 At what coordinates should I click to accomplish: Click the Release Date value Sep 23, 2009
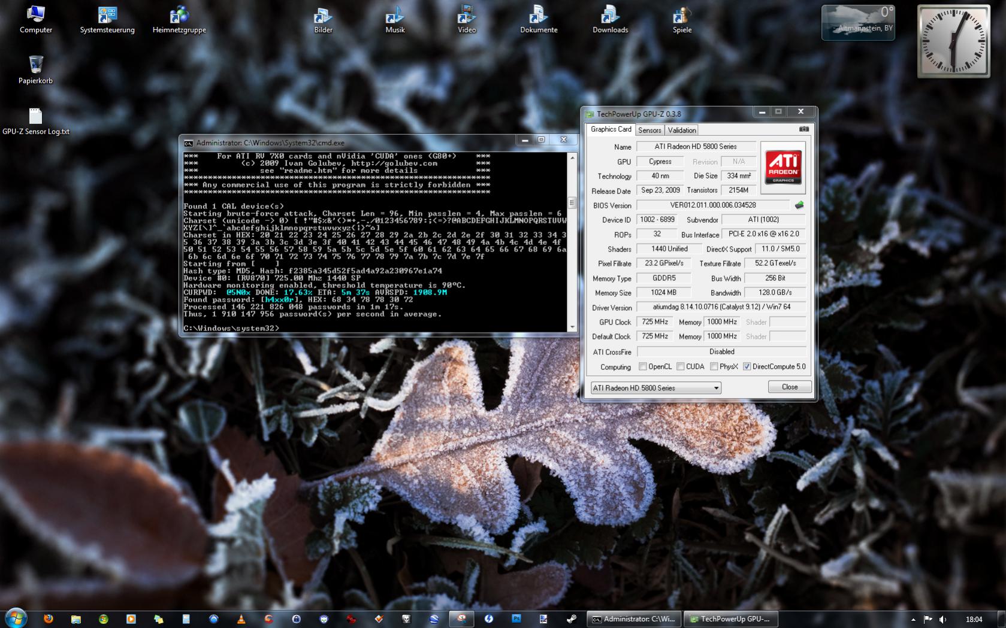660,190
